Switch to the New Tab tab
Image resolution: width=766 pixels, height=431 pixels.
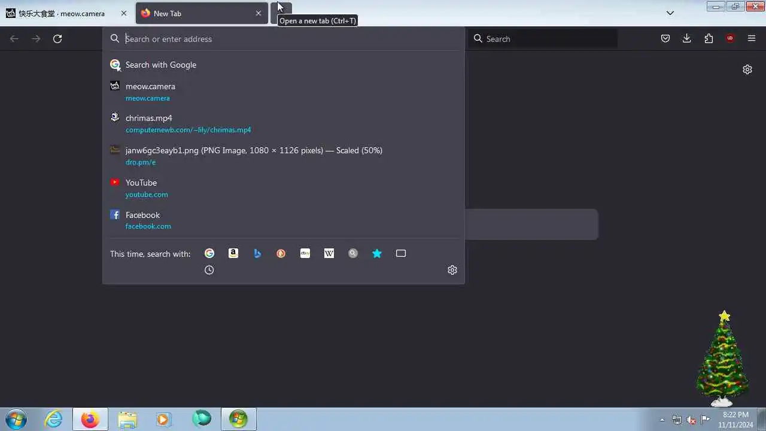coord(202,13)
